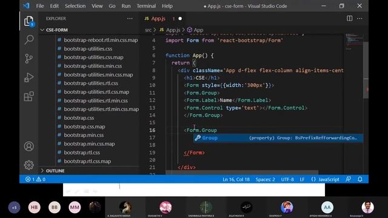The height and width of the screenshot is (218, 388).
Task: Open the Extensions view icon
Action: coord(29,96)
